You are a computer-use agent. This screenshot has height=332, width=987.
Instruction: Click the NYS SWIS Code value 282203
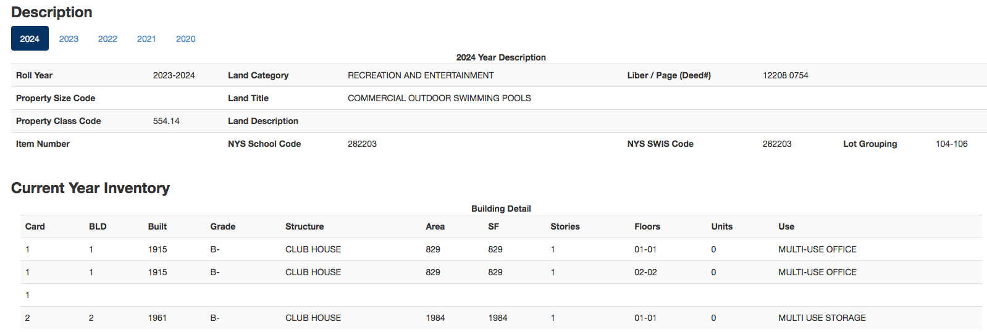[x=777, y=144]
